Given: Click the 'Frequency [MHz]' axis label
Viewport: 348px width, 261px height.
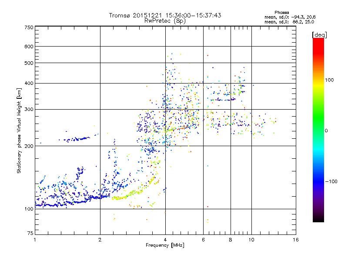Looking at the screenshot, I should click(165, 245).
